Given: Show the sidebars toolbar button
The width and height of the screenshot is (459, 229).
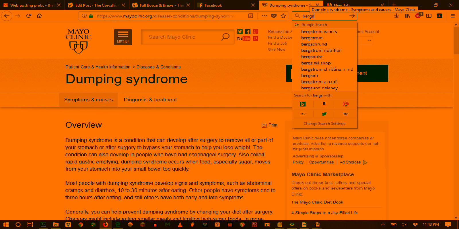Looking at the screenshot, I should (x=429, y=16).
